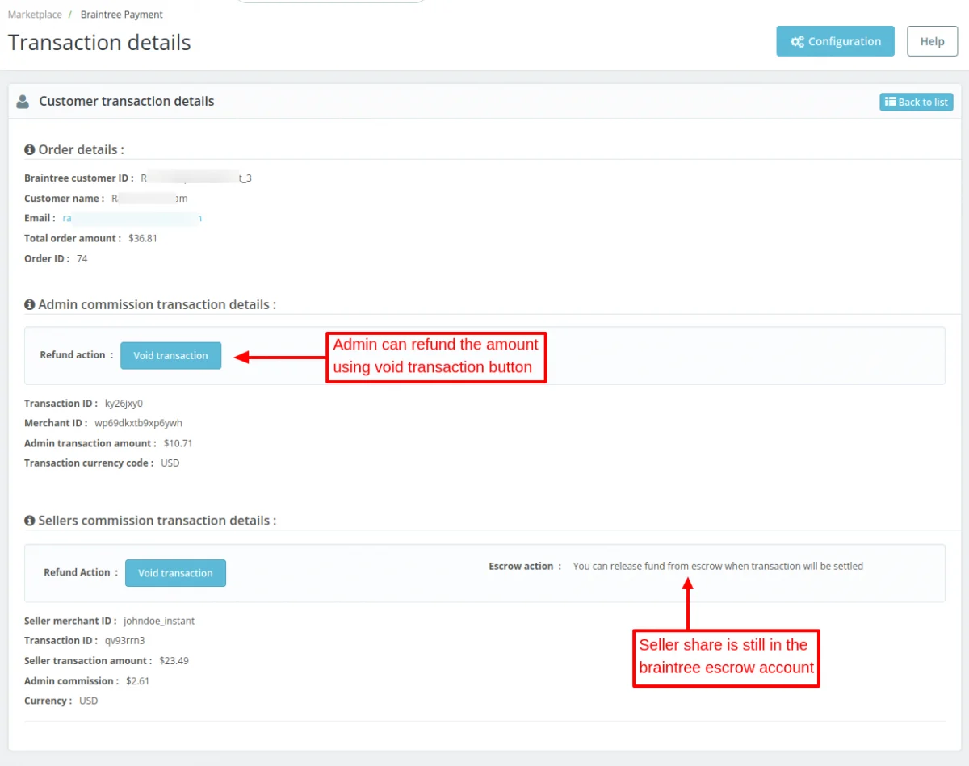Screen dimensions: 969x766
Task: Click the info icon next to Order details
Action: 30,150
